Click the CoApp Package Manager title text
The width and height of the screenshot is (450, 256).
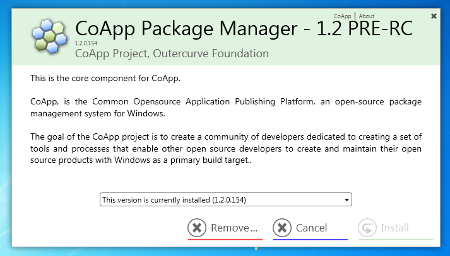(x=244, y=28)
